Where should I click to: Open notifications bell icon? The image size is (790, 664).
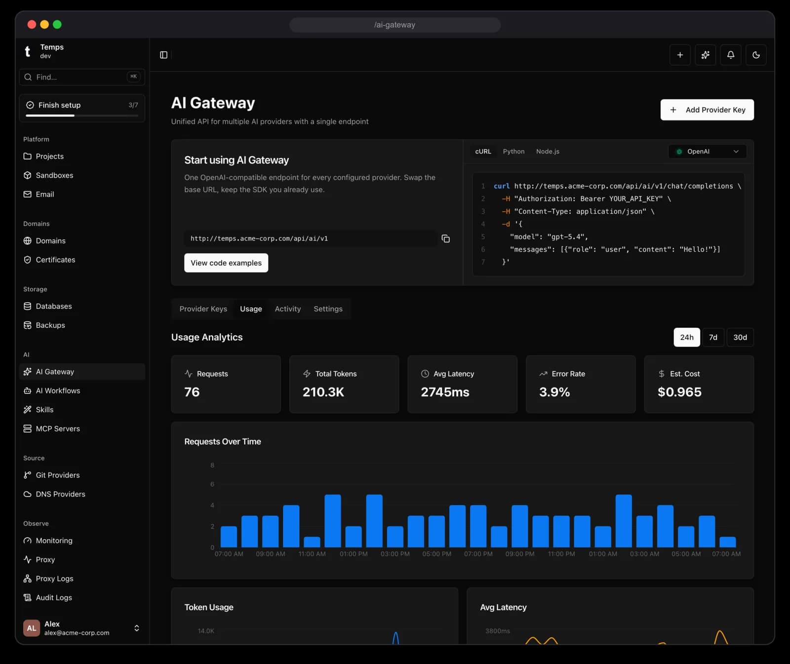[x=731, y=55]
